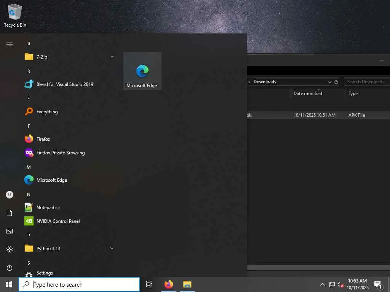Jump to letter section M in app list

[29, 167]
